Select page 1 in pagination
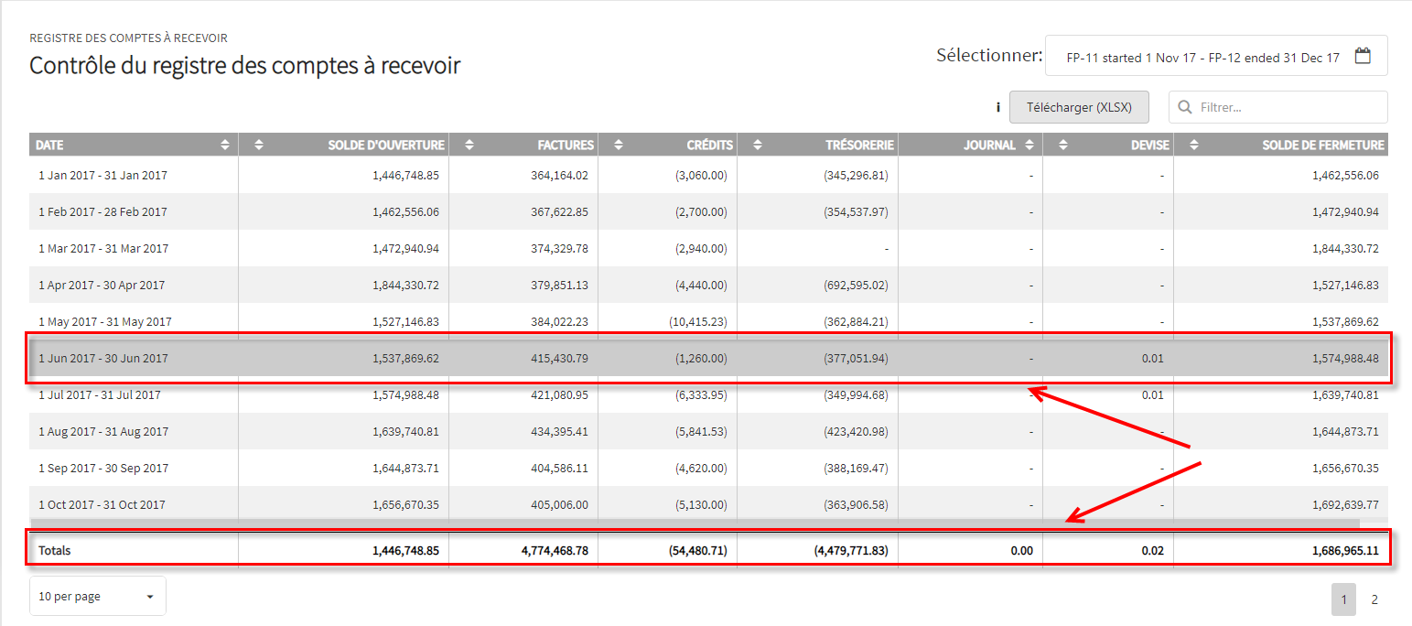The image size is (1412, 626). [1344, 599]
